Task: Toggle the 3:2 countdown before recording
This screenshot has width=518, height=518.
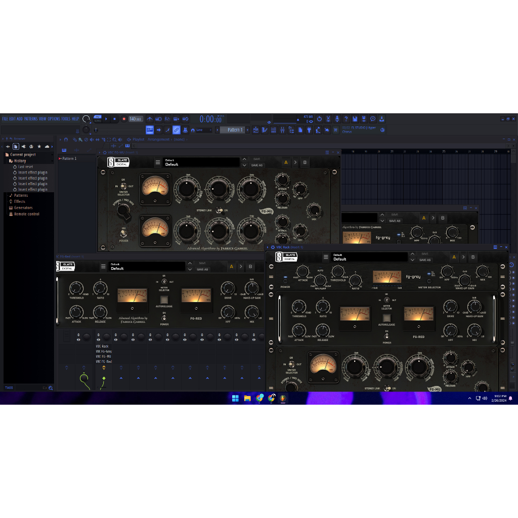Action: click(x=167, y=119)
